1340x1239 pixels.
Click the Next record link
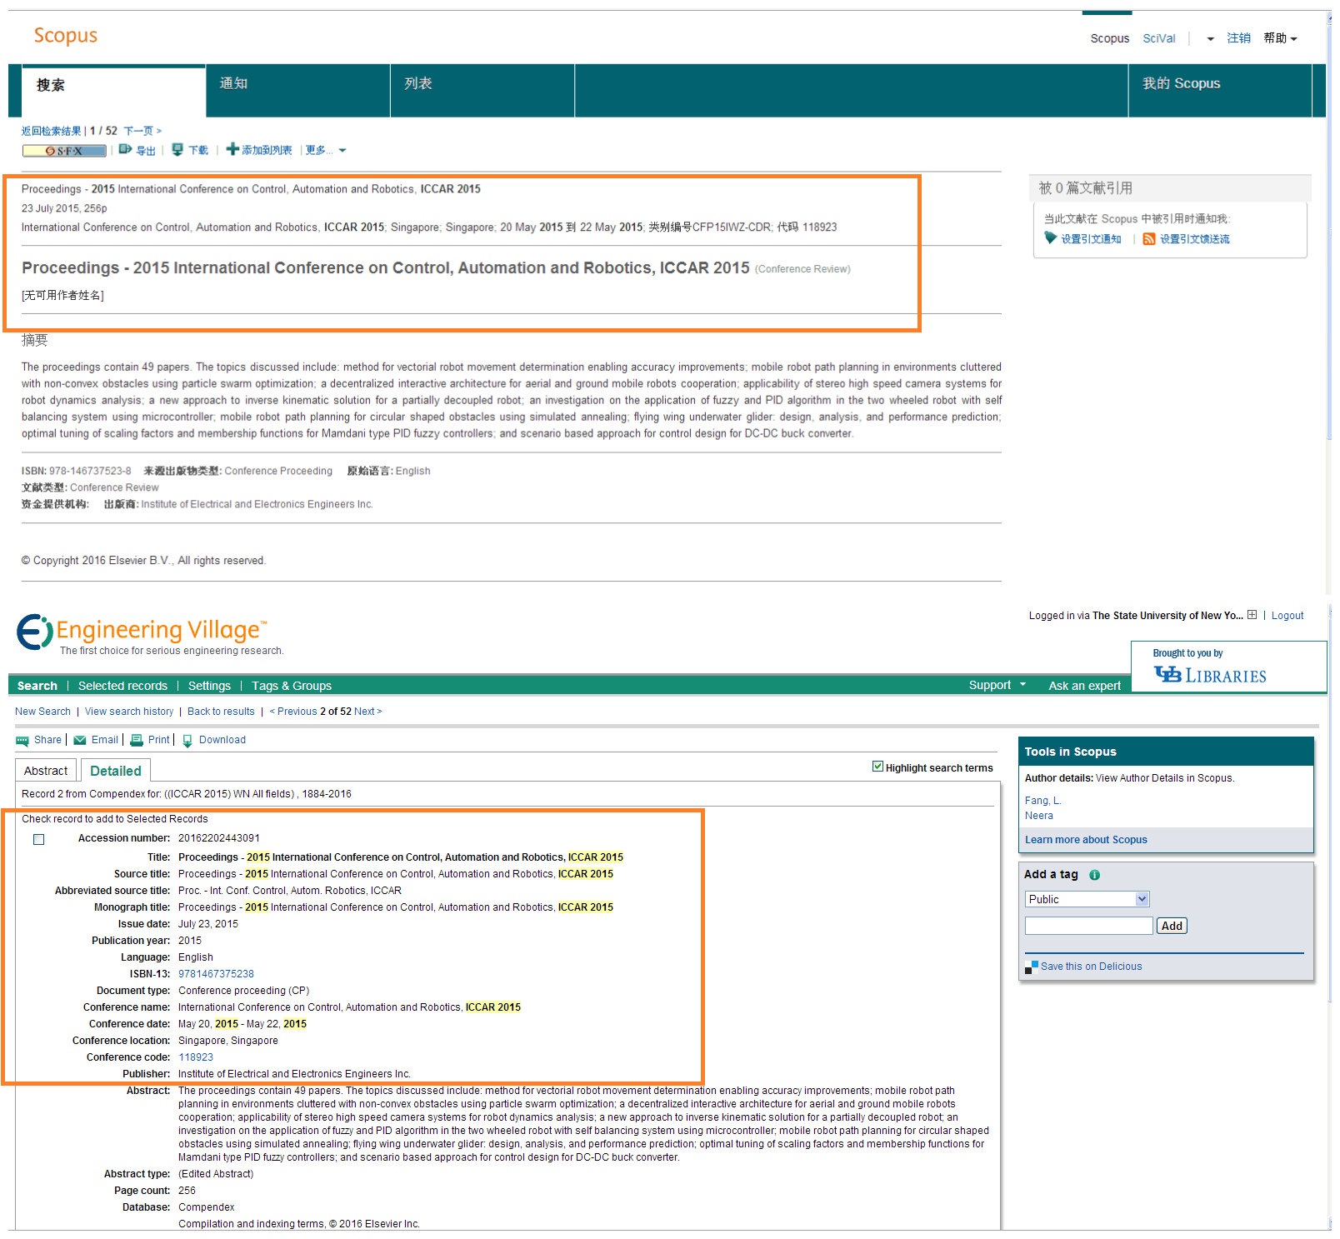tap(367, 712)
